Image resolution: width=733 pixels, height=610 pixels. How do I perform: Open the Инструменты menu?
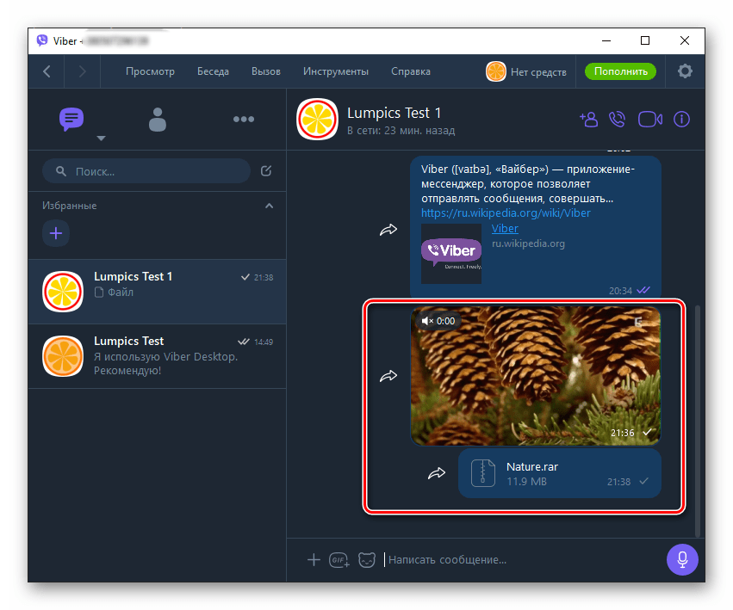(x=336, y=71)
